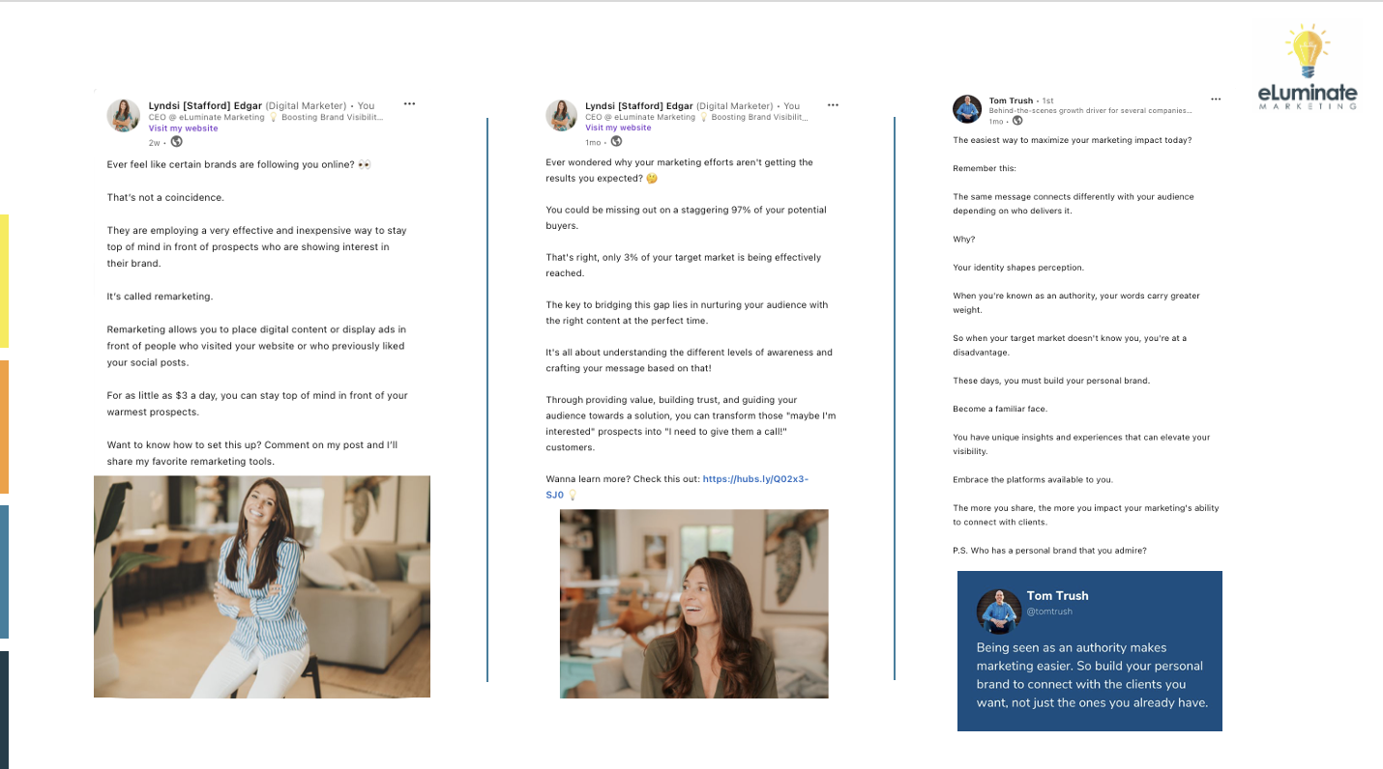Click the globe visibility icon on the 2w post

(176, 142)
